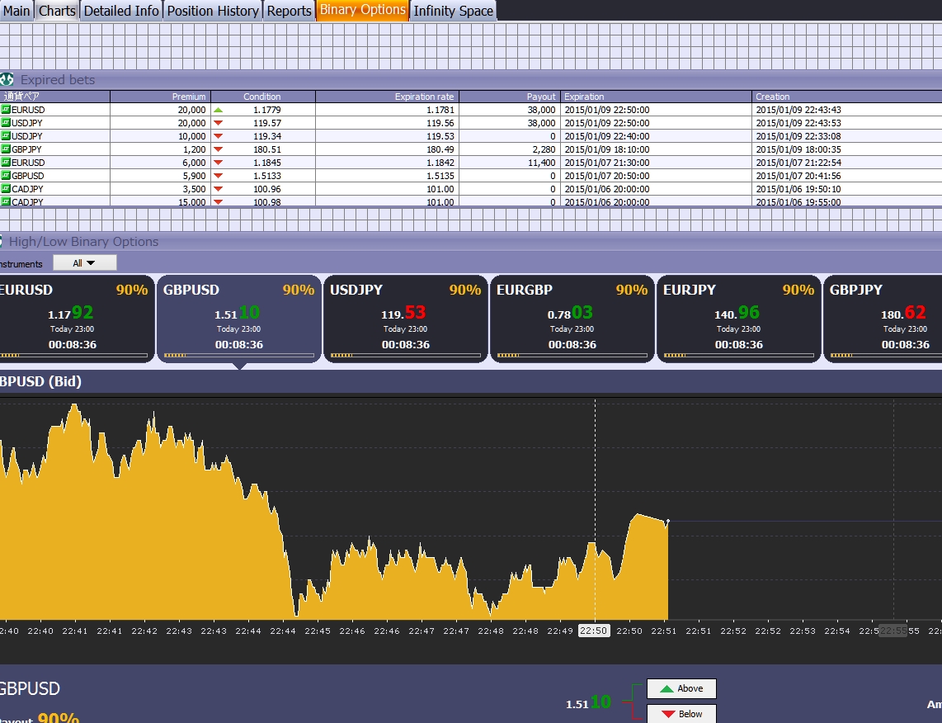Viewport: 942px width, 723px height.
Task: Sort by 通貨ペア column header
Action: 54,97
